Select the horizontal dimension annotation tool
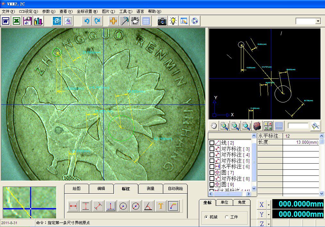The width and height of the screenshot is (325, 227). 73,206
